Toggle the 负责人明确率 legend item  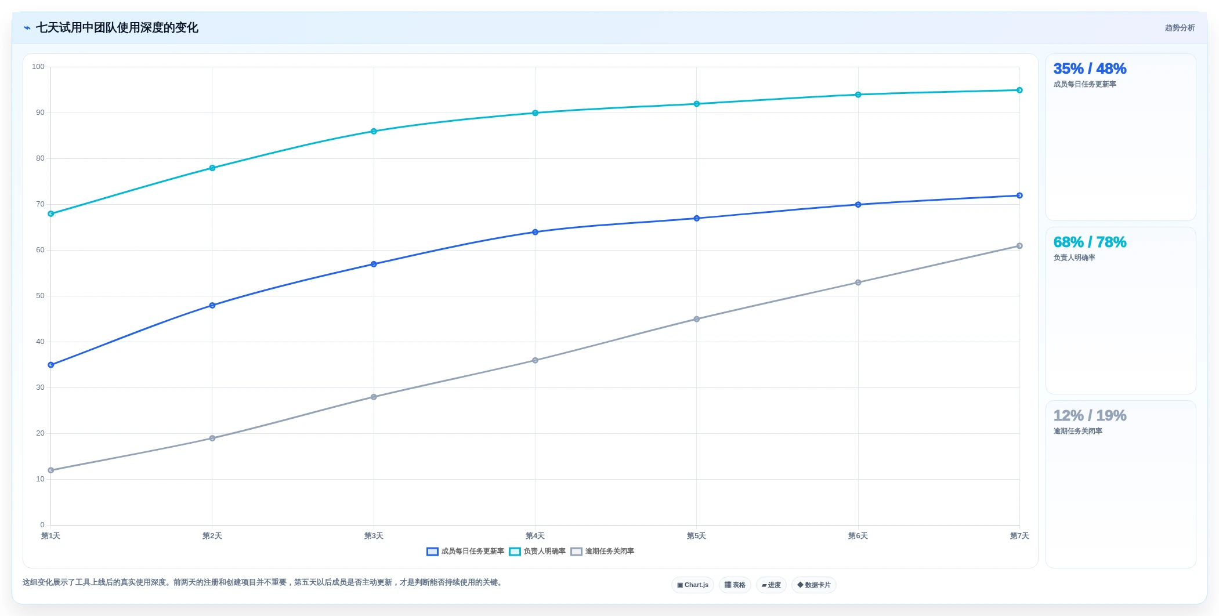pyautogui.click(x=537, y=552)
